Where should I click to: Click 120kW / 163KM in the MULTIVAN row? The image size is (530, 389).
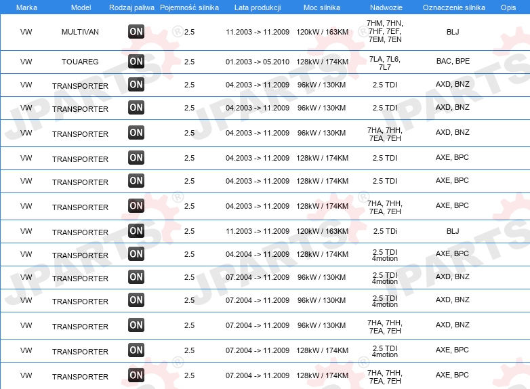(x=322, y=32)
